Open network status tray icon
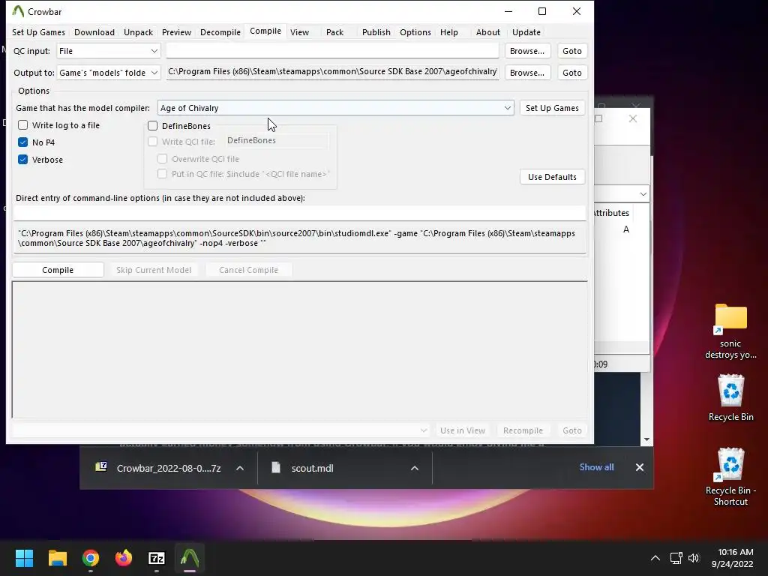 [x=676, y=558]
